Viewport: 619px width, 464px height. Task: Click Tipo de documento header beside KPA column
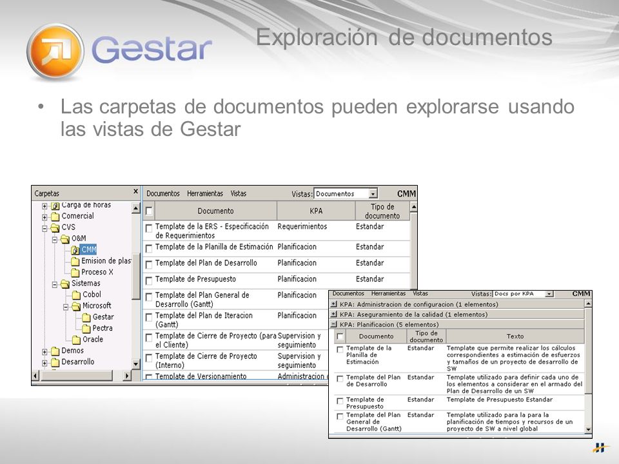point(382,211)
